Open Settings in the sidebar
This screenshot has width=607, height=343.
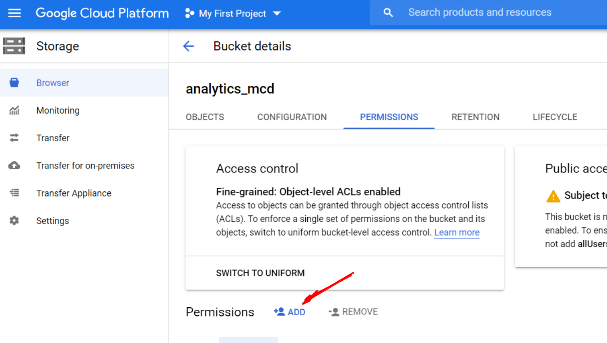(84, 221)
